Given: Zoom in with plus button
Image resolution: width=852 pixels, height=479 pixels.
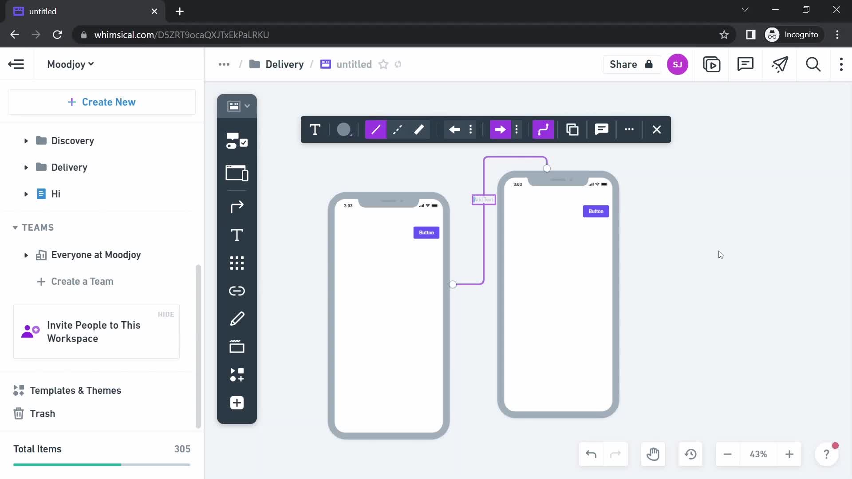Looking at the screenshot, I should click(789, 454).
